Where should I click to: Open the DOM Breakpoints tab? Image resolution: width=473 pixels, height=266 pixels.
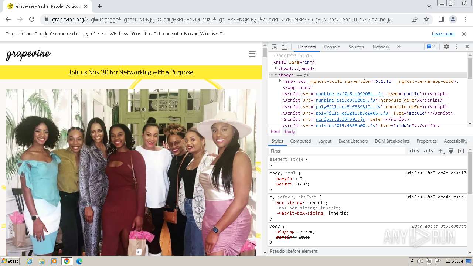coord(392,141)
